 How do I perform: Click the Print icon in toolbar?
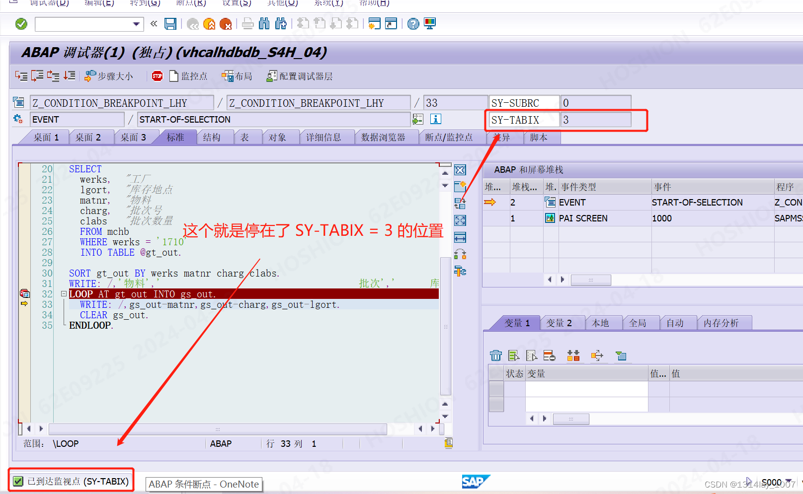tap(248, 24)
